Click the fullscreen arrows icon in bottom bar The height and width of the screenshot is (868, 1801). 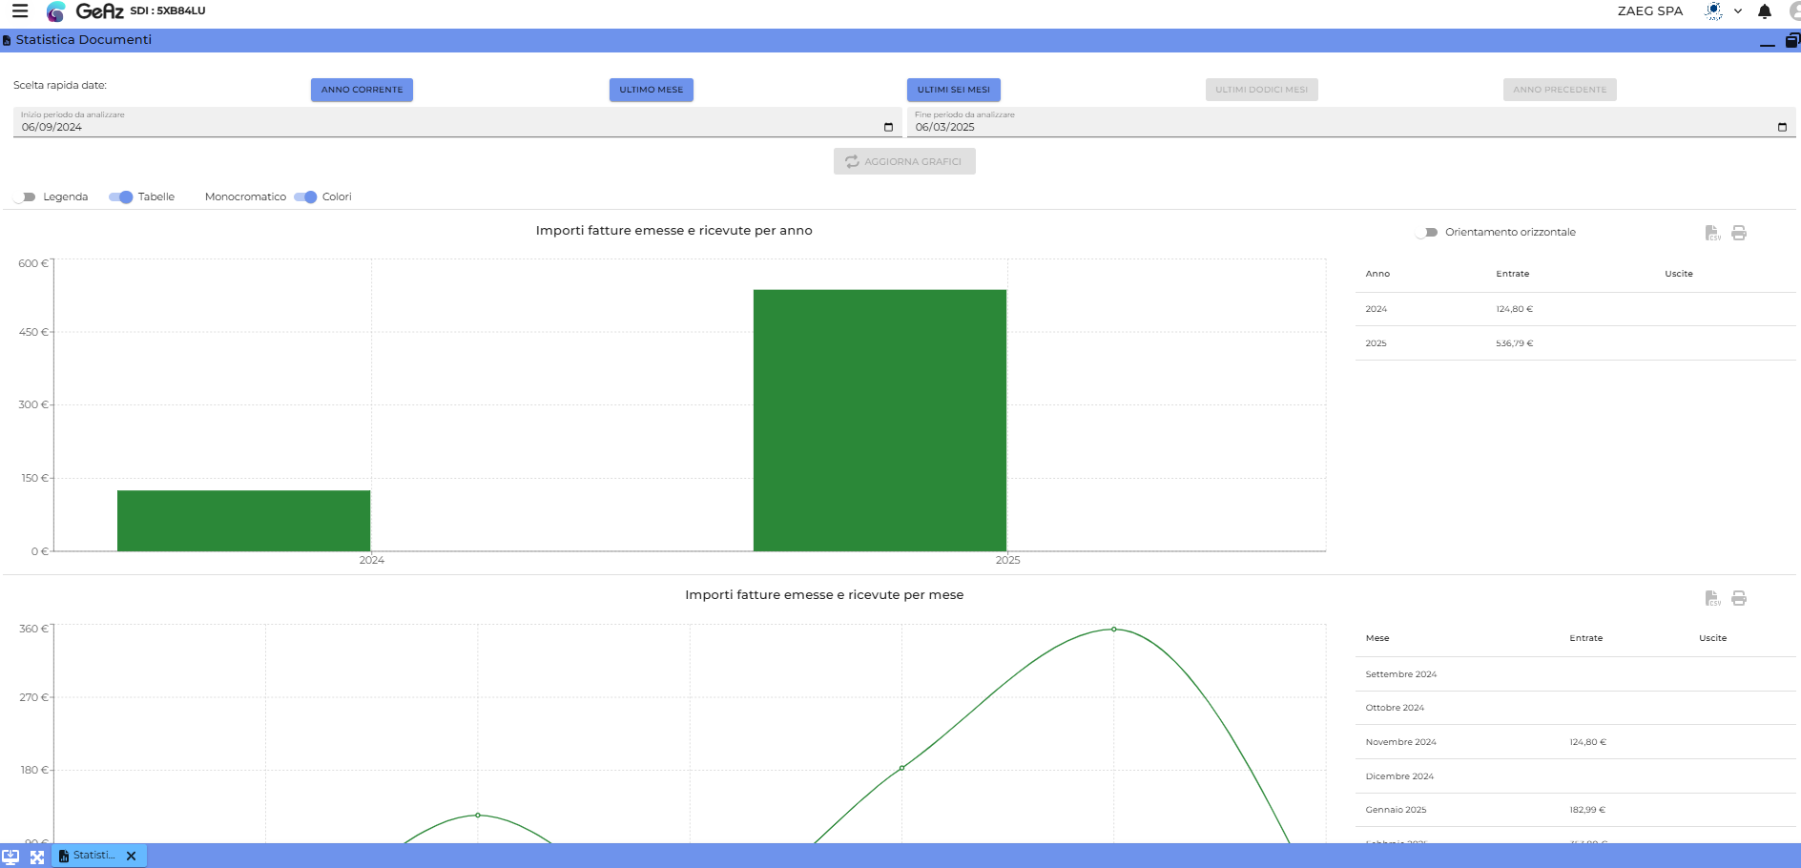[37, 857]
